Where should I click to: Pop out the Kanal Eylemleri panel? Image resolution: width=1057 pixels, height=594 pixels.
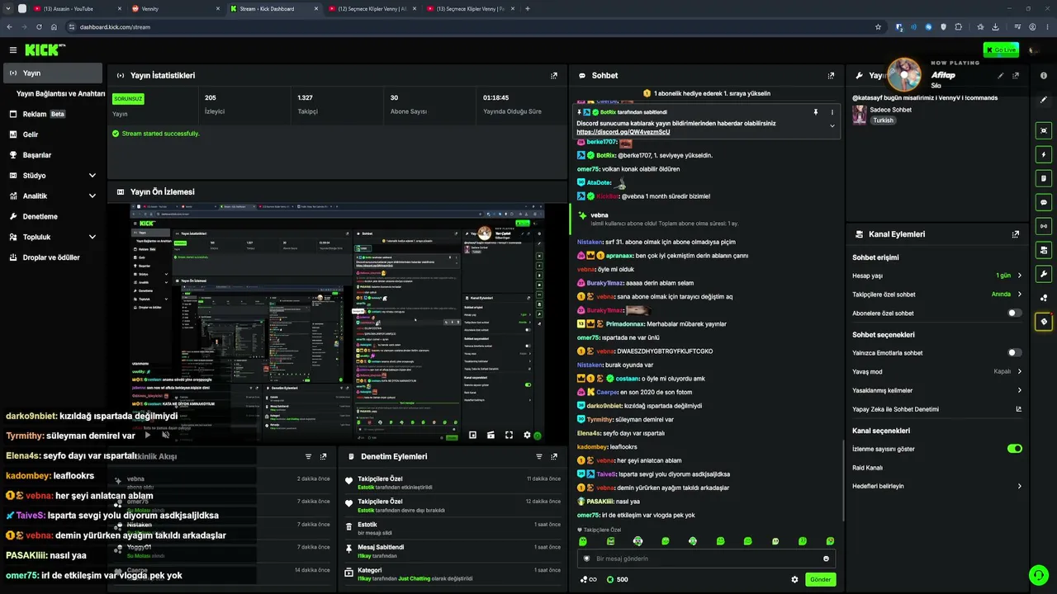(x=1016, y=234)
